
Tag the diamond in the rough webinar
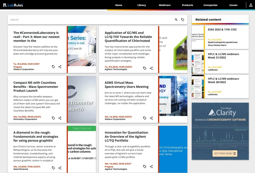point(53,168)
